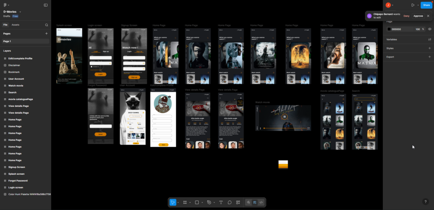Screen dimensions: 434x210
Task: Switch to Draw mode toggle
Action: (x=248, y=202)
